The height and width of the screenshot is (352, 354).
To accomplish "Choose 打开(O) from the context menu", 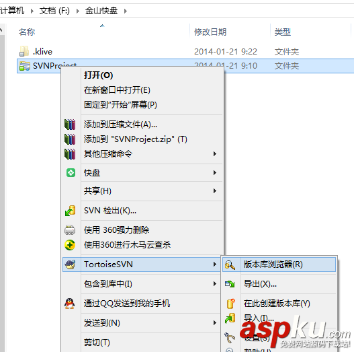I will click(99, 75).
